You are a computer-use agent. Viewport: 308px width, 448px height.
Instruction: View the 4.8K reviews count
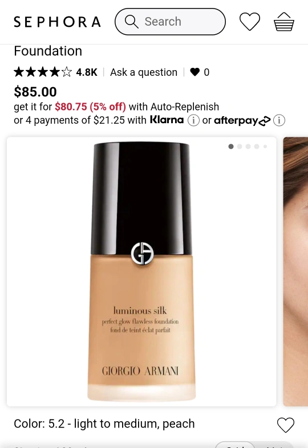click(x=87, y=72)
